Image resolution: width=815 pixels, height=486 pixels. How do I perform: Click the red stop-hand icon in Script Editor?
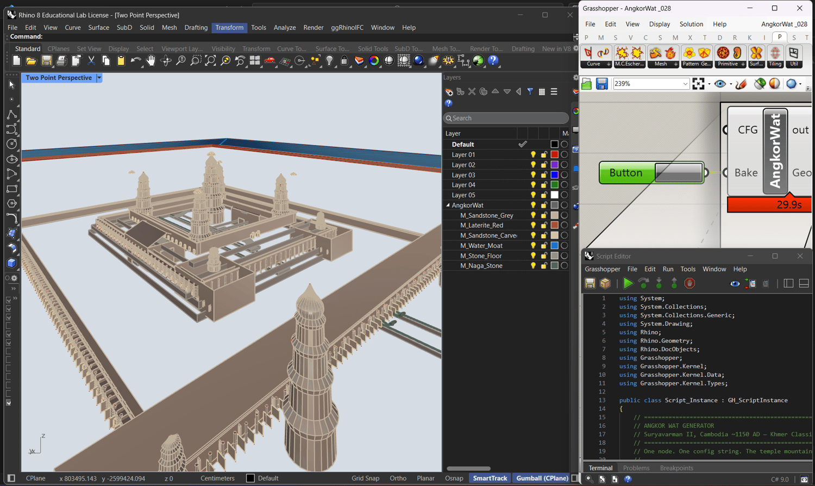click(689, 283)
